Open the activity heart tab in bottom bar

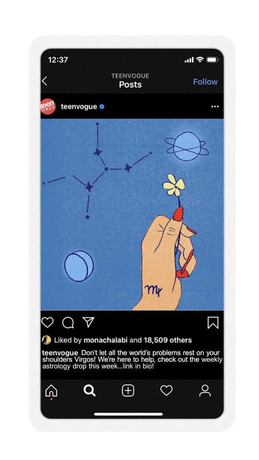click(x=166, y=391)
